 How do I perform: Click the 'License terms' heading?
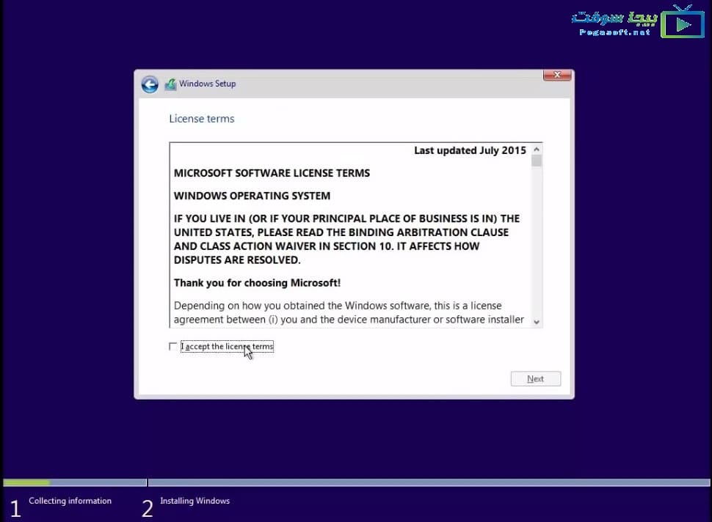point(202,119)
